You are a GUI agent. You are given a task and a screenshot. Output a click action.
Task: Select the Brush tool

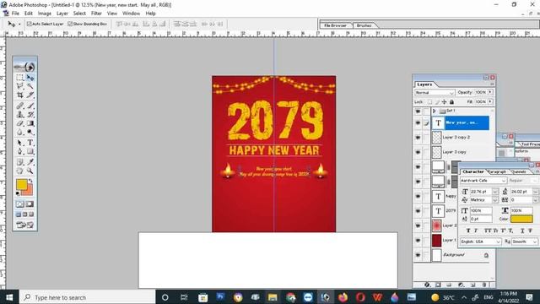click(30, 106)
